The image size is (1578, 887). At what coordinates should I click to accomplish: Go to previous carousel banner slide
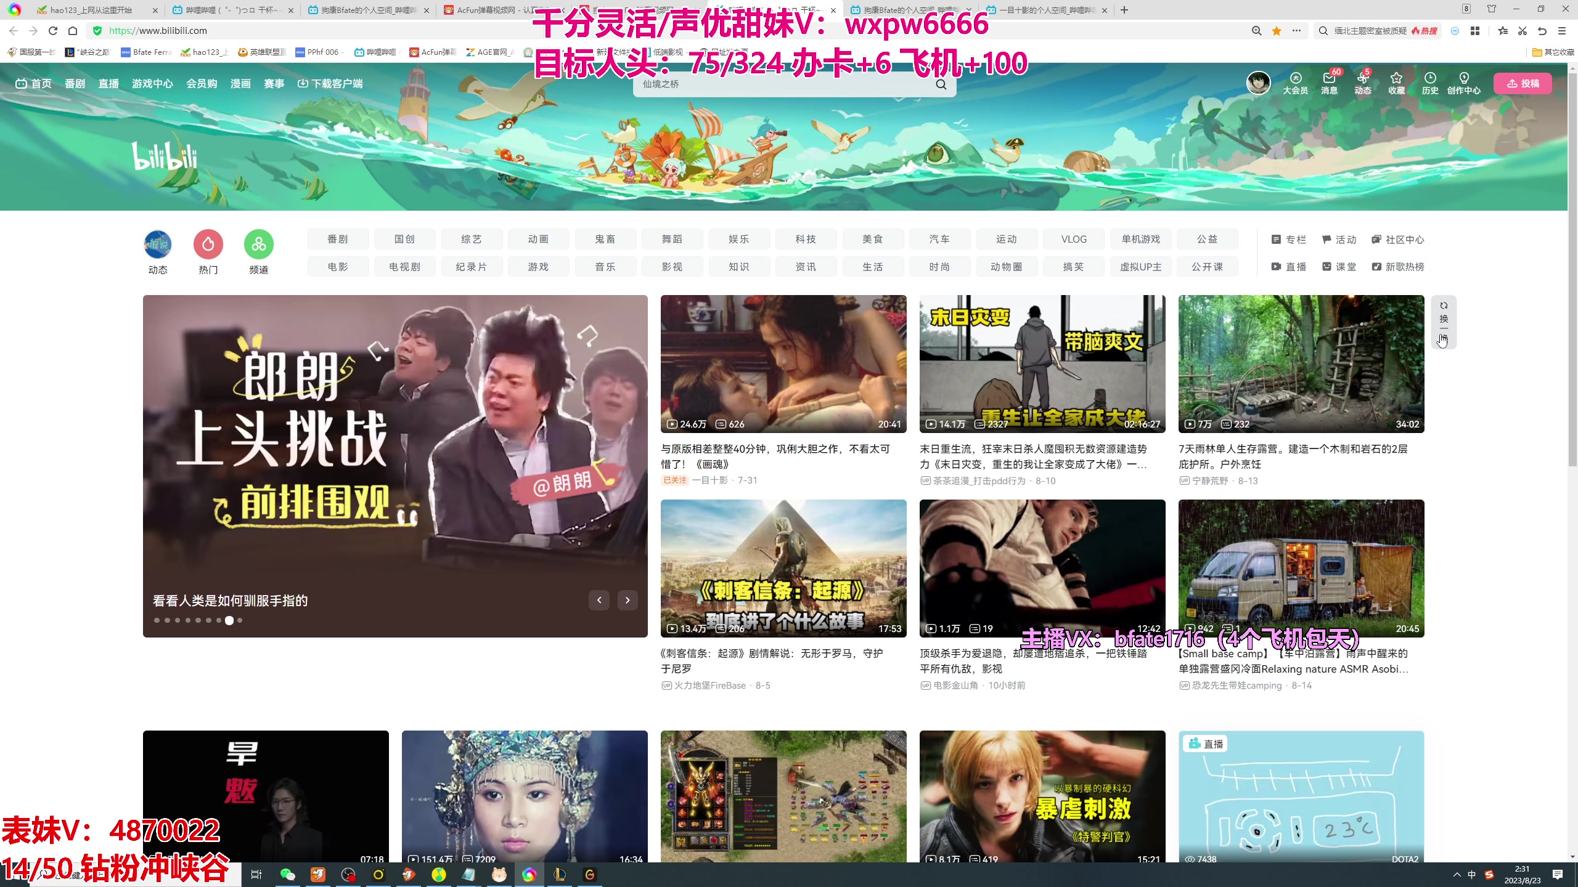click(x=599, y=600)
